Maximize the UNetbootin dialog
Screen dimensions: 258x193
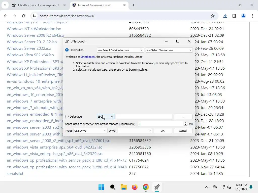(178, 41)
